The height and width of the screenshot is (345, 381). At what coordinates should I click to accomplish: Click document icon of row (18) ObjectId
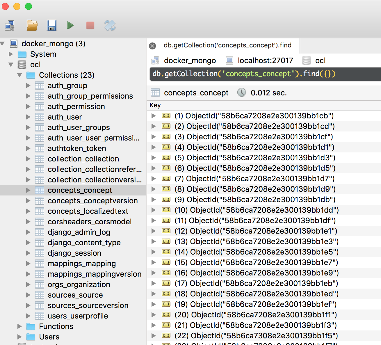click(x=166, y=294)
